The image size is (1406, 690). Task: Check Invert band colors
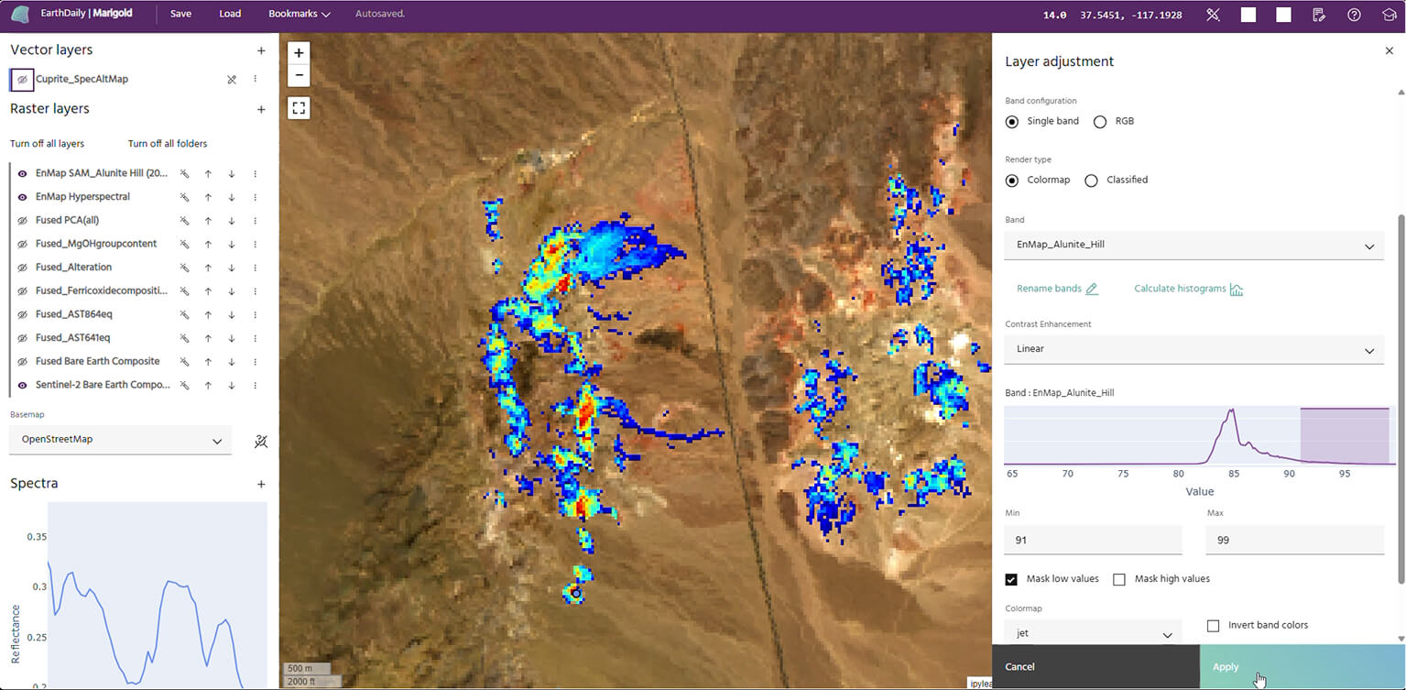[x=1214, y=626]
